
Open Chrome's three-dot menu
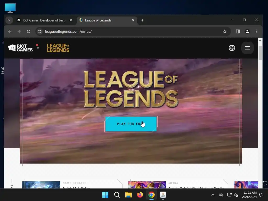point(257,31)
